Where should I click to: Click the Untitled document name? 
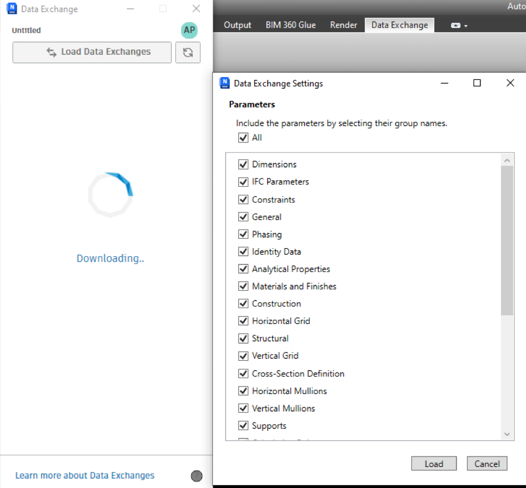[26, 30]
